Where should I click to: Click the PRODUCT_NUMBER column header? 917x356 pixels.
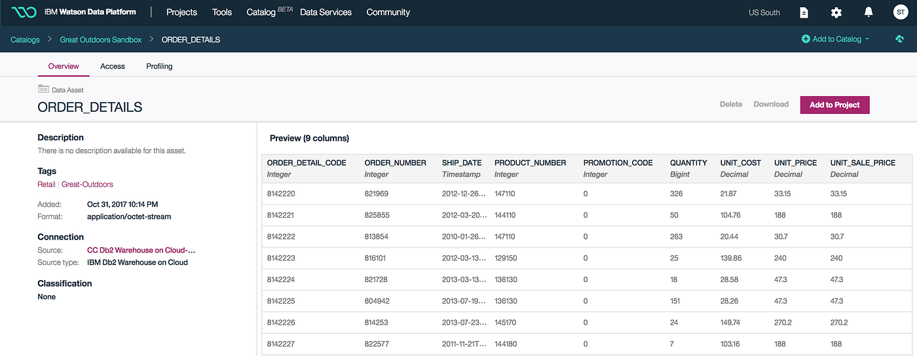[x=531, y=163]
